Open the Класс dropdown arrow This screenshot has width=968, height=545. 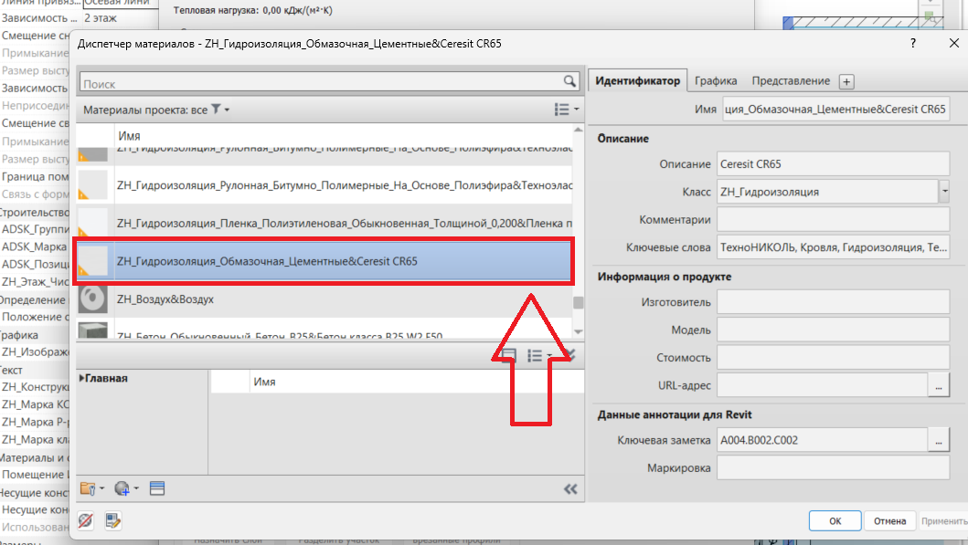point(944,192)
